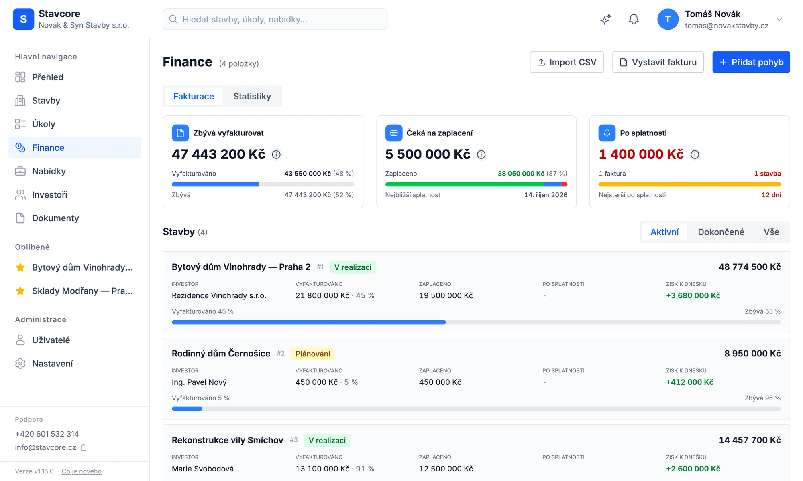803x481 pixels.
Task: Select Finance in the sidebar
Action: (75, 148)
